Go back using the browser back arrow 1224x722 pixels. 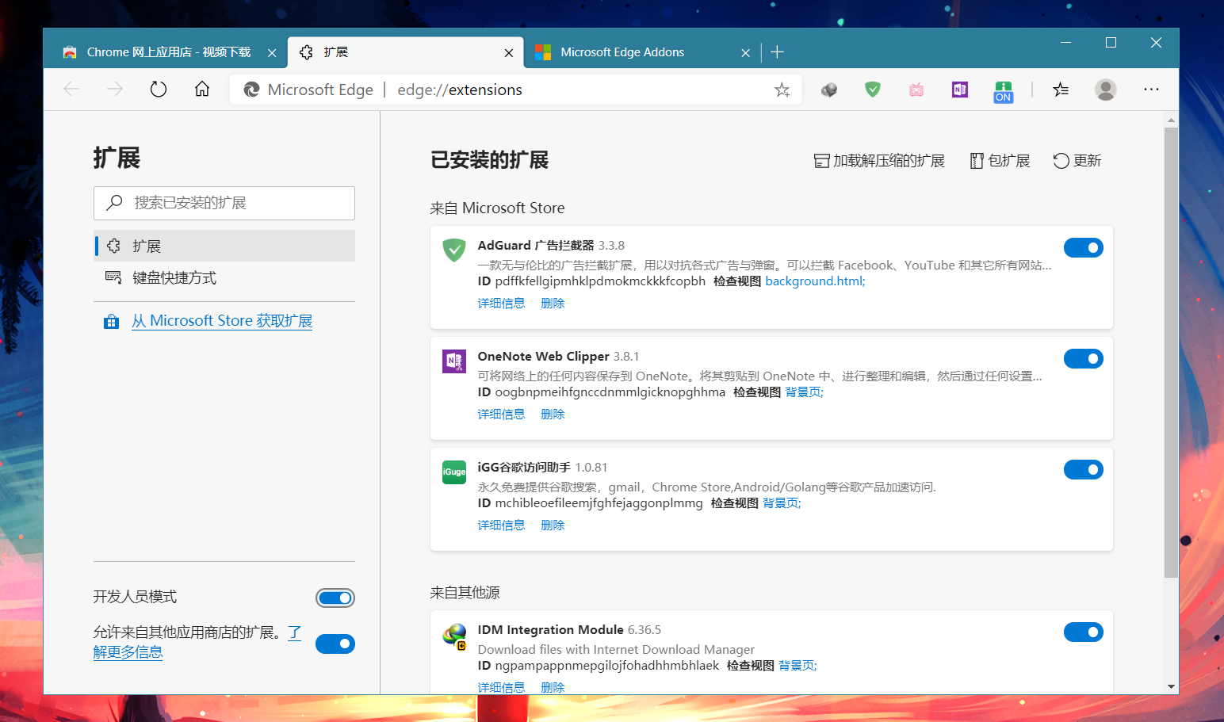(x=71, y=90)
